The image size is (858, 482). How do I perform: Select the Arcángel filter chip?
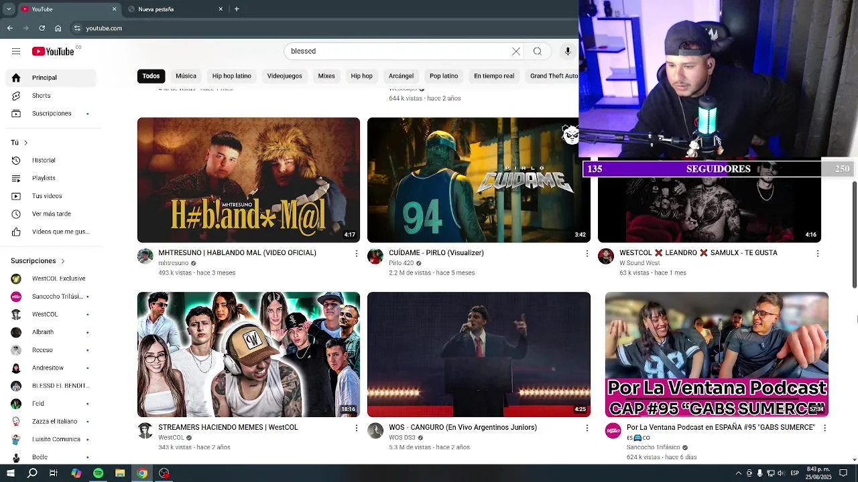(x=401, y=76)
